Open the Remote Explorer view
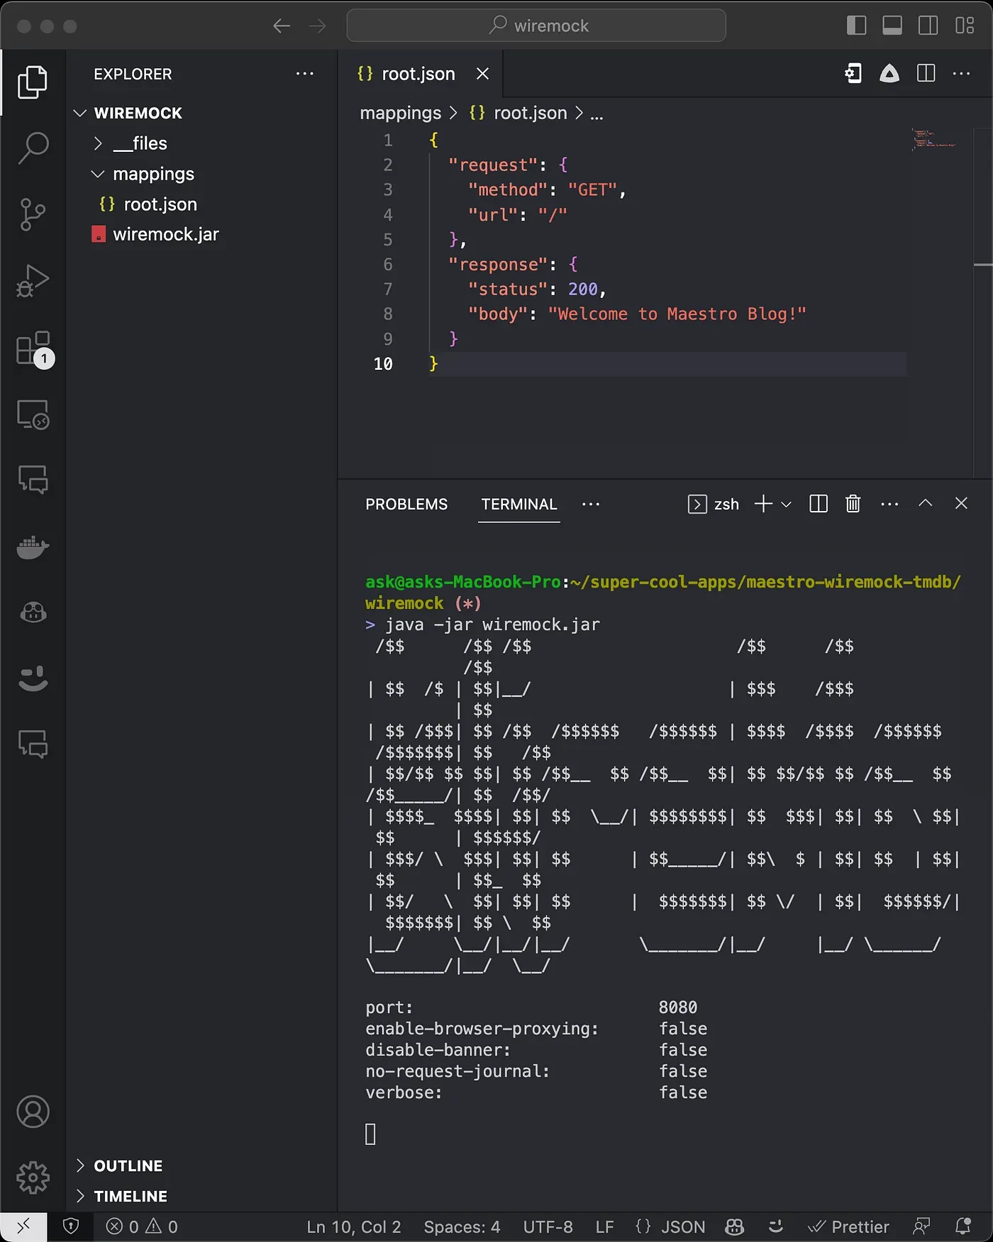 click(33, 414)
